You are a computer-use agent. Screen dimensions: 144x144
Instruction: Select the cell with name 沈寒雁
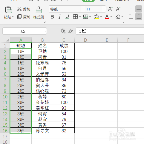[42, 63]
